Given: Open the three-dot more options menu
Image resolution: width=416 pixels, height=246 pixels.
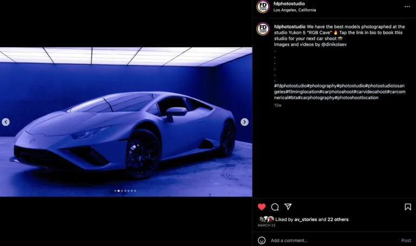Looking at the screenshot, I should 407,7.
